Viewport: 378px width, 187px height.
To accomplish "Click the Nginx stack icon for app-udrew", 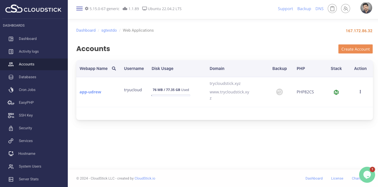I will coord(336,92).
